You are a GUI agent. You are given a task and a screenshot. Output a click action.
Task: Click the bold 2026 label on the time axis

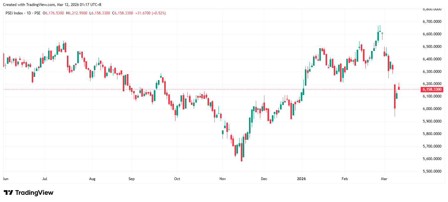click(x=301, y=179)
